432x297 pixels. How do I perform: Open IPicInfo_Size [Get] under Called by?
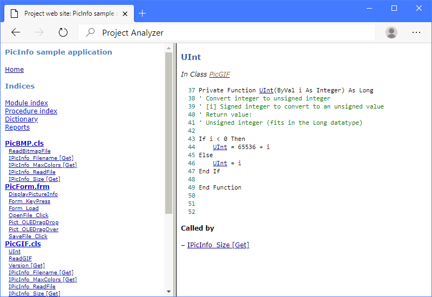click(218, 245)
